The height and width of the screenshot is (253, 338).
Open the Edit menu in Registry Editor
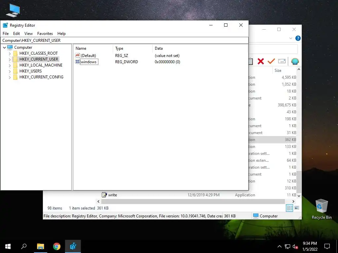click(17, 34)
